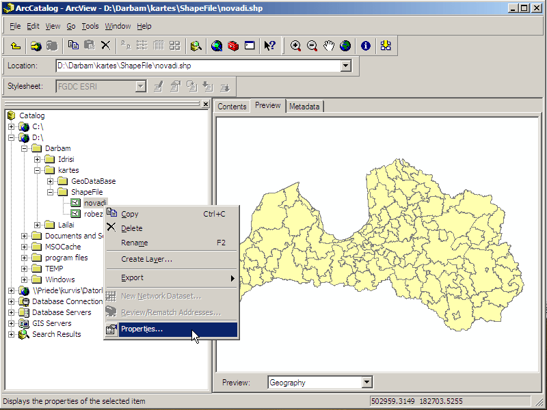Click Disconnect From Folder toolbar icon
This screenshot has height=410, width=547.
pyautogui.click(x=52, y=46)
